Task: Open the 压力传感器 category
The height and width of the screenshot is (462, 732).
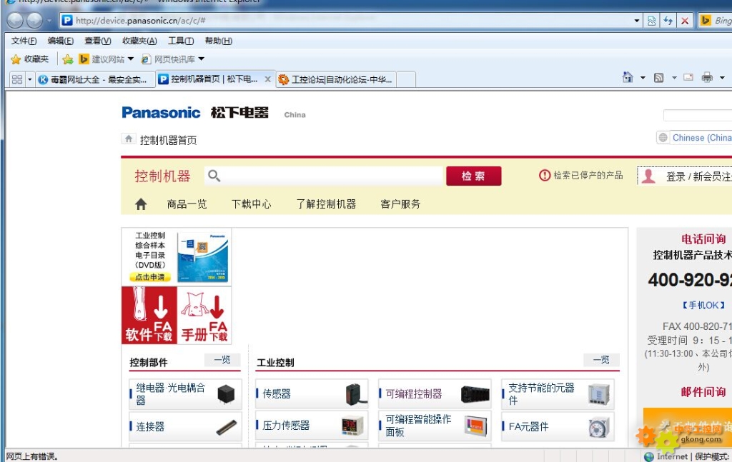Action: click(x=312, y=425)
